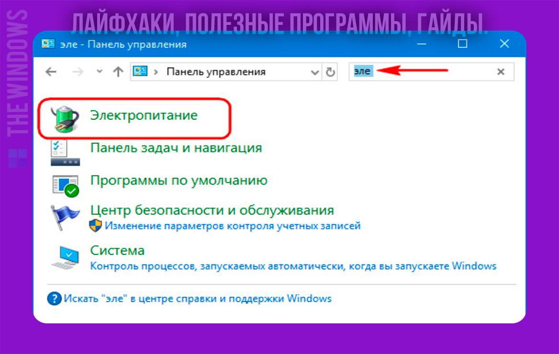Go up one level with up arrow
This screenshot has height=354, width=559.
pyautogui.click(x=118, y=72)
